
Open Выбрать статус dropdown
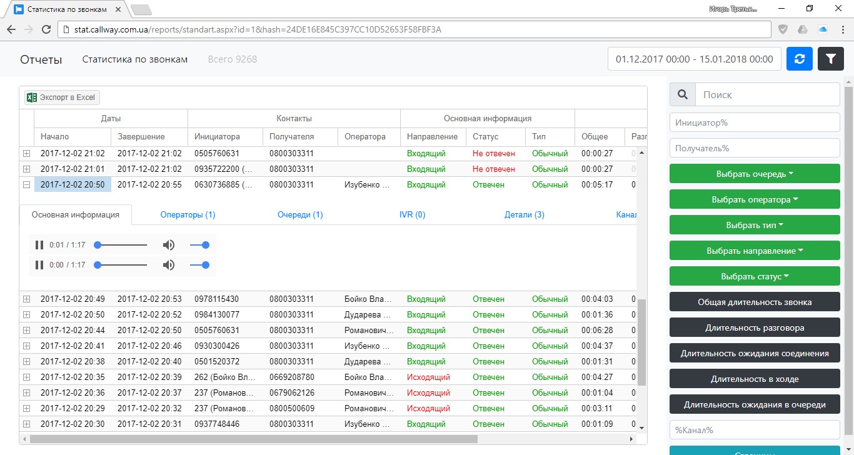click(755, 276)
